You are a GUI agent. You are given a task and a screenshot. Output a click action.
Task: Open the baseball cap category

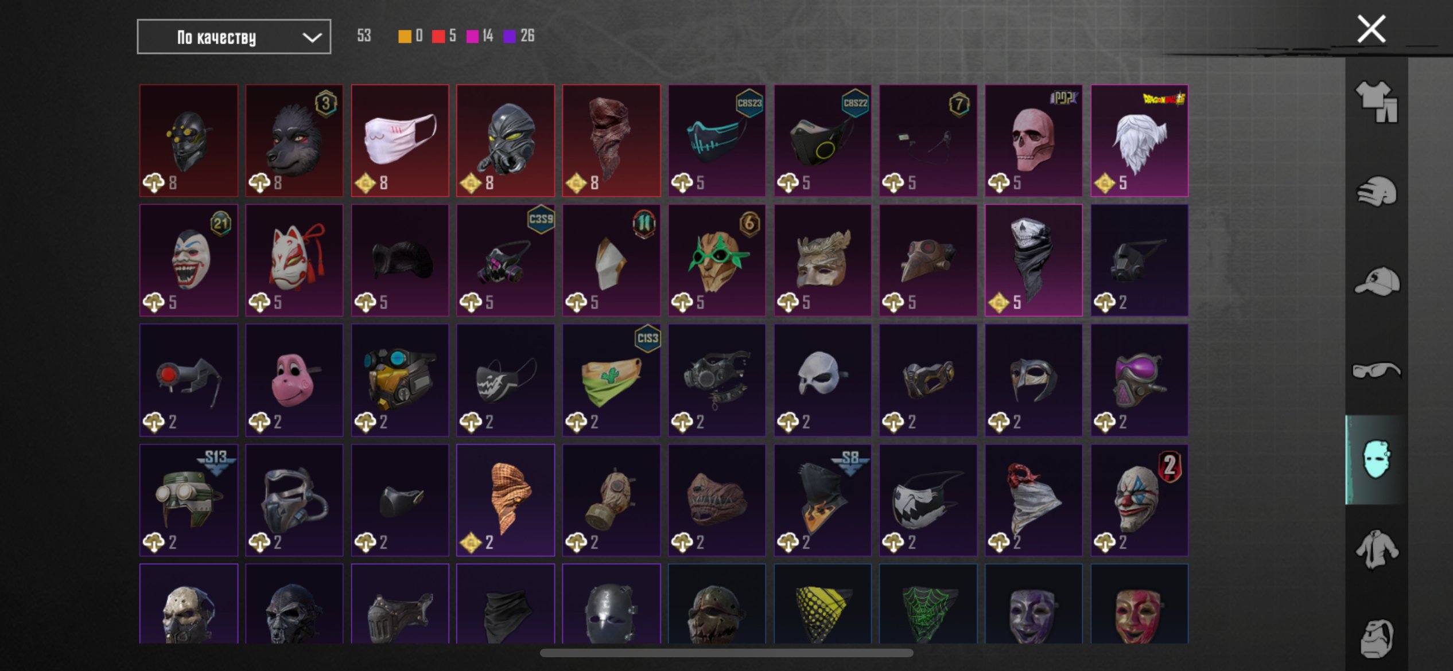[1376, 281]
